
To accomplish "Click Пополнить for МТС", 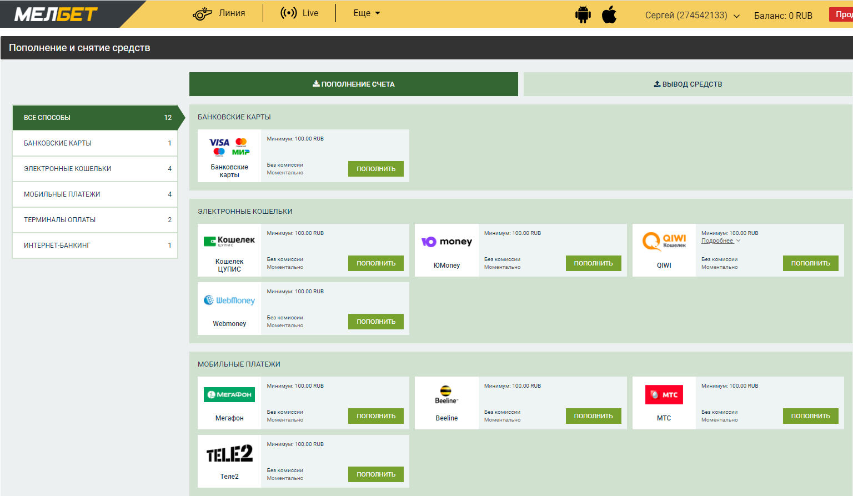I will 811,416.
